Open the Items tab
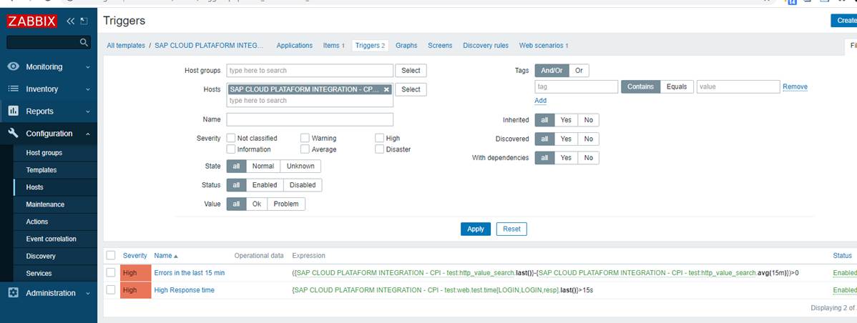The image size is (857, 323). pyautogui.click(x=334, y=46)
